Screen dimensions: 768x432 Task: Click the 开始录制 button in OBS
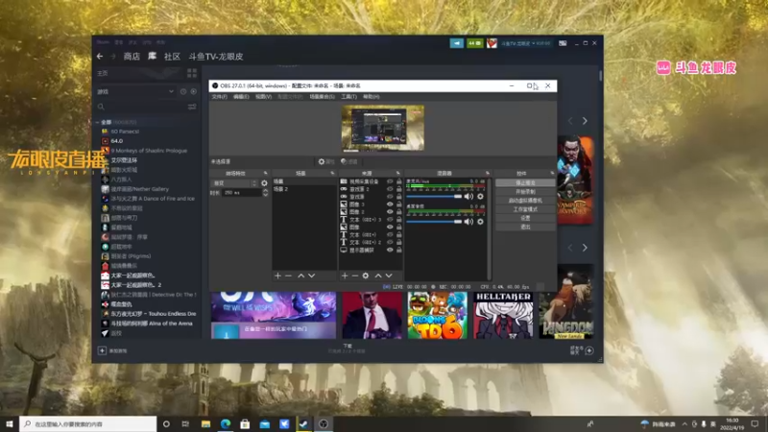525,191
